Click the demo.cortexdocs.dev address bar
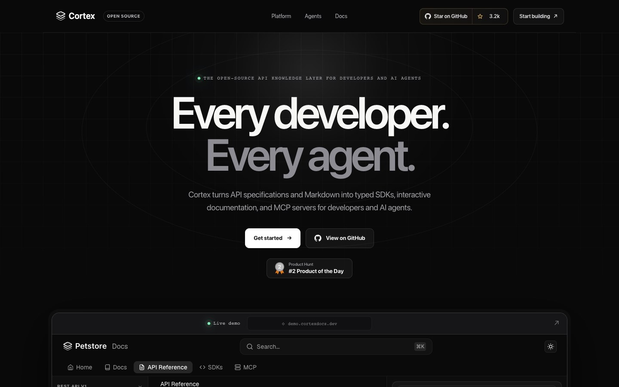 (x=309, y=323)
